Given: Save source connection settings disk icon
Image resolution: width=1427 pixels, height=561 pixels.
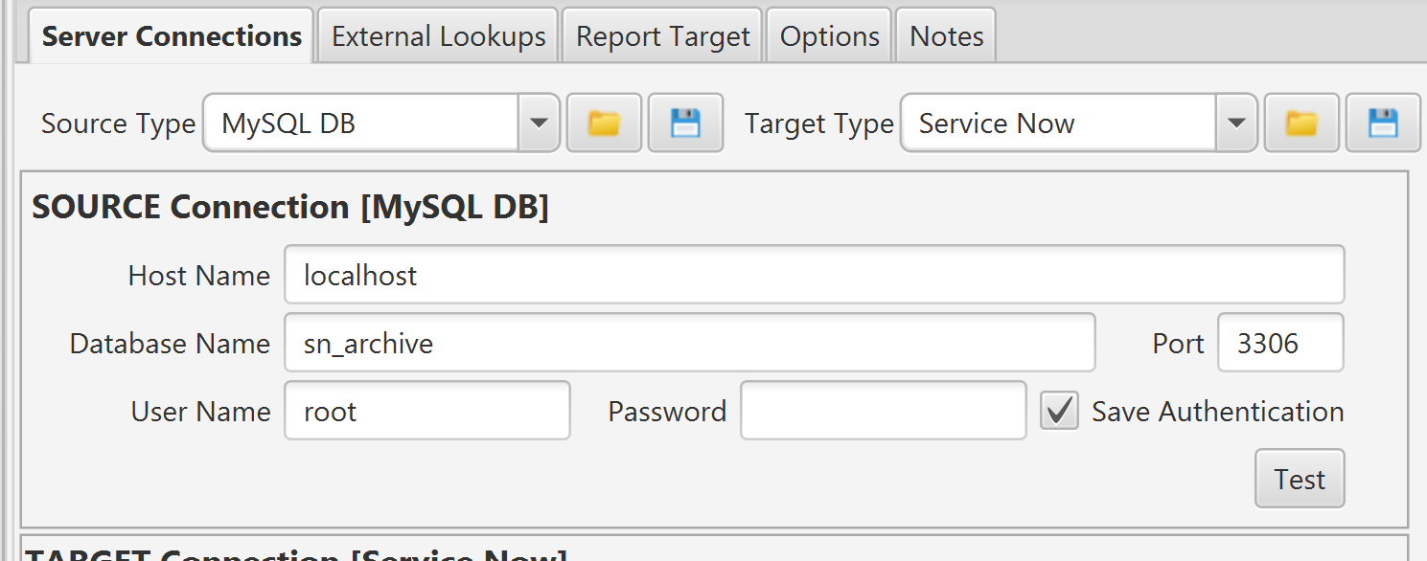Looking at the screenshot, I should [685, 123].
